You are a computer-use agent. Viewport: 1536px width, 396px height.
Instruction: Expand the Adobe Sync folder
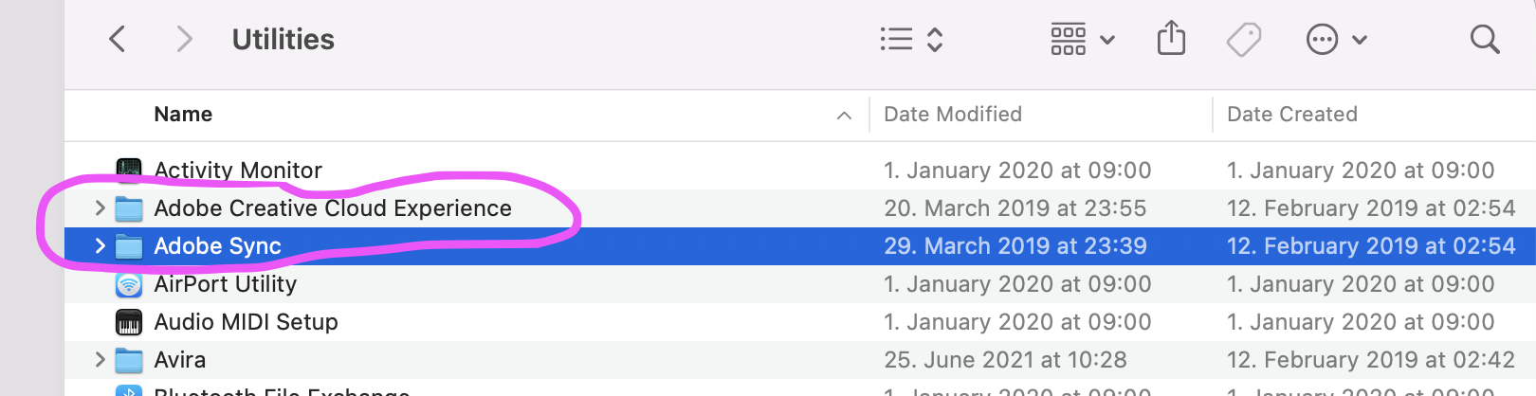(100, 246)
